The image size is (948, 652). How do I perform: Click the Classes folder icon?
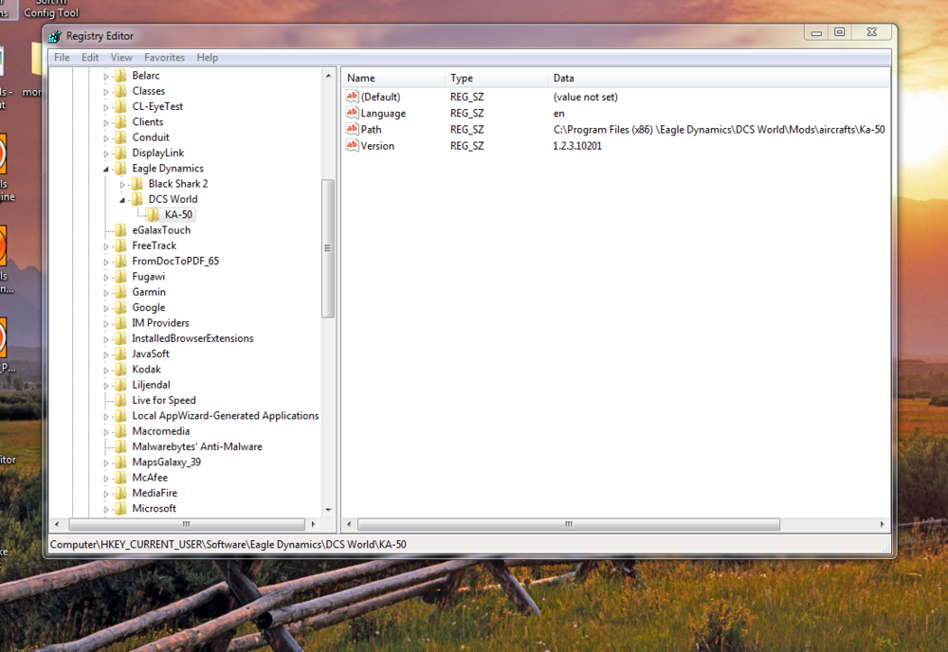tap(121, 91)
